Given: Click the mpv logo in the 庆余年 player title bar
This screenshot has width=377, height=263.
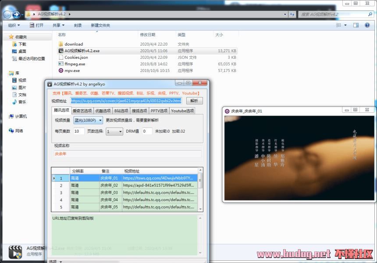Looking at the screenshot, I should (227, 111).
